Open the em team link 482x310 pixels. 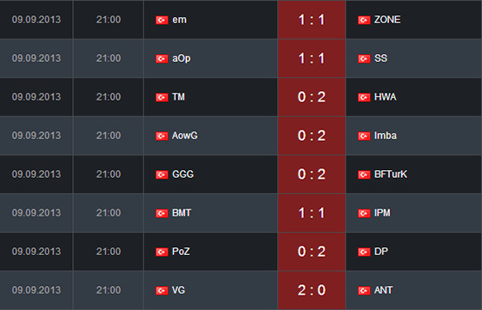click(x=179, y=20)
